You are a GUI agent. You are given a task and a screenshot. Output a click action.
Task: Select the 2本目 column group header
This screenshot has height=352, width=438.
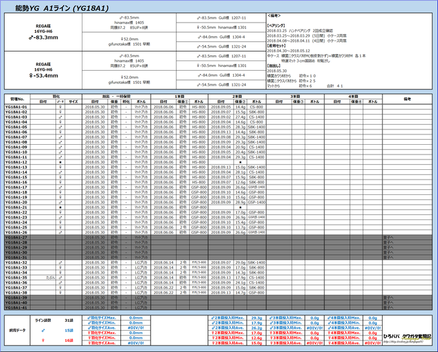coord(237,97)
